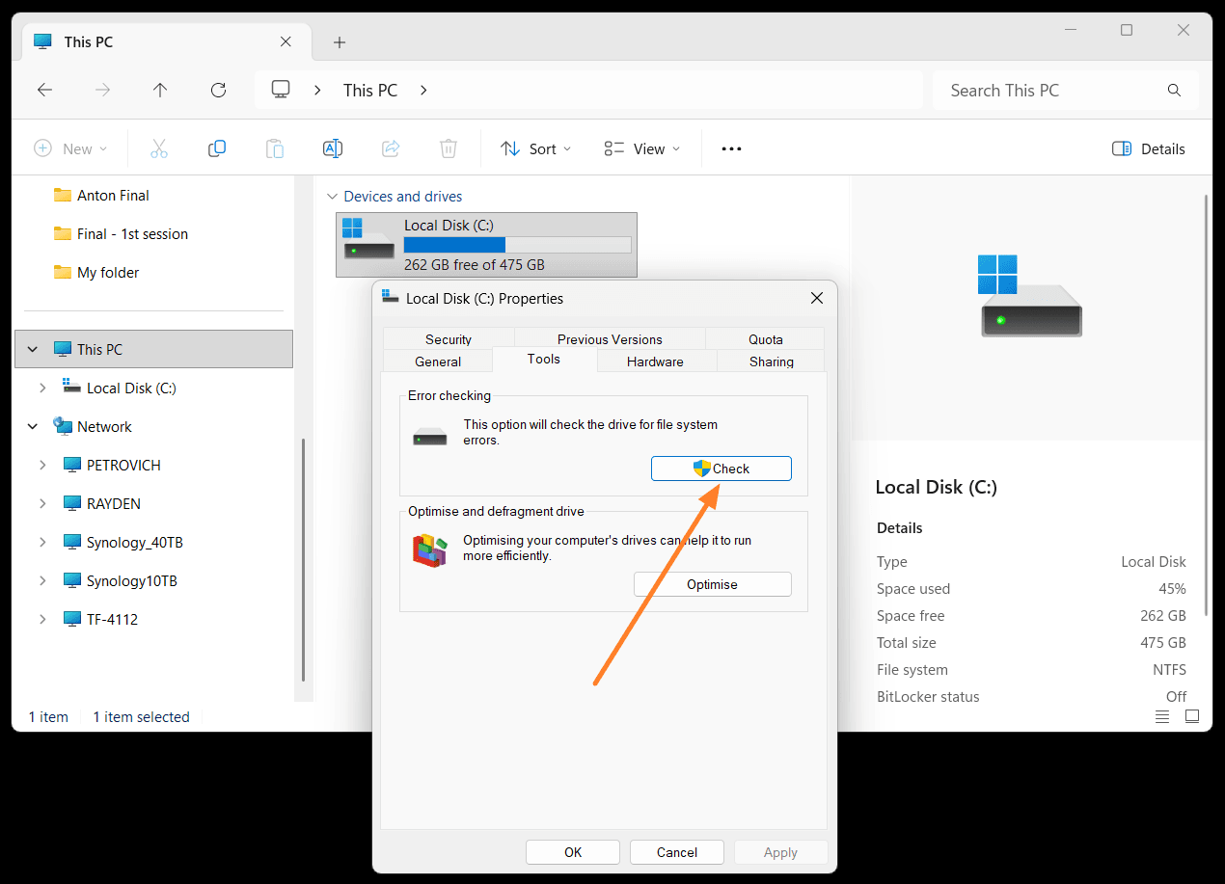Collapse the Network tree node
Viewport: 1225px width, 884px height.
[33, 426]
